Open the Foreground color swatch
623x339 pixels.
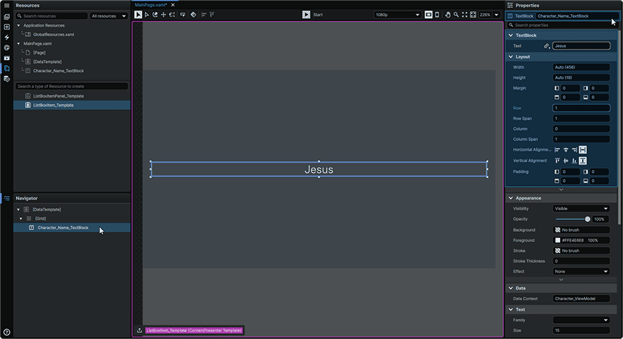557,241
